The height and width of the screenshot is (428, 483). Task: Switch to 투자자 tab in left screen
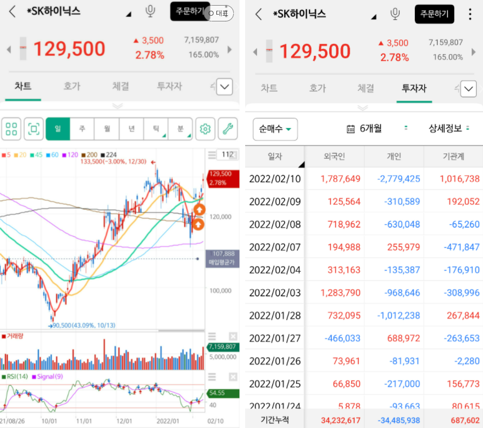pos(170,86)
